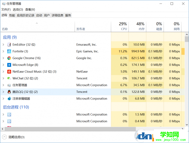Open the 文件(F) menu

coord(6,10)
